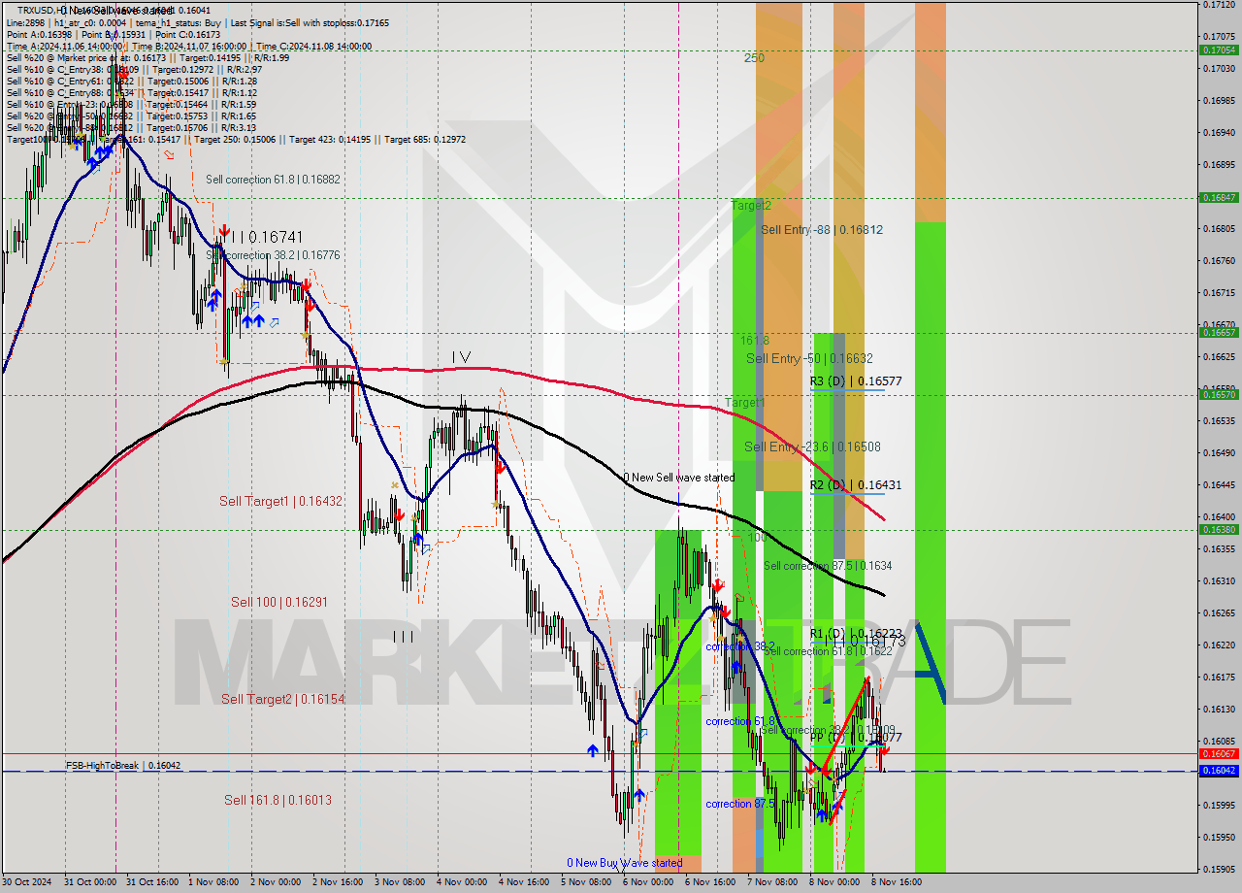The width and height of the screenshot is (1242, 893).
Task: Click the red 0.16067 current price tag
Action: 1219,753
